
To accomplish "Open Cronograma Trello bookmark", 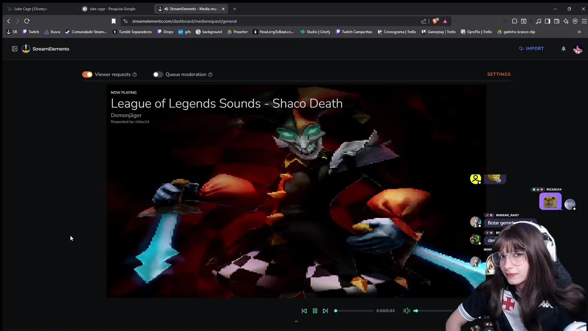I will [x=397, y=32].
